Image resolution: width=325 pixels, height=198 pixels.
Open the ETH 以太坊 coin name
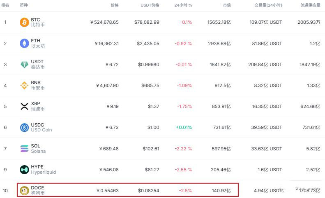tap(38, 43)
